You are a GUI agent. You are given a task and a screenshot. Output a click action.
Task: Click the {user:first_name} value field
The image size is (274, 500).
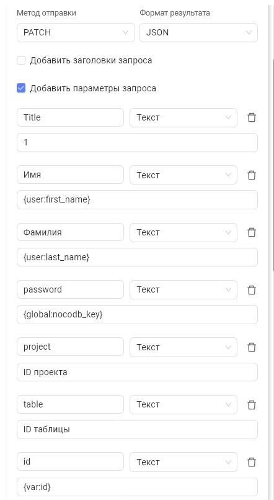point(137,200)
